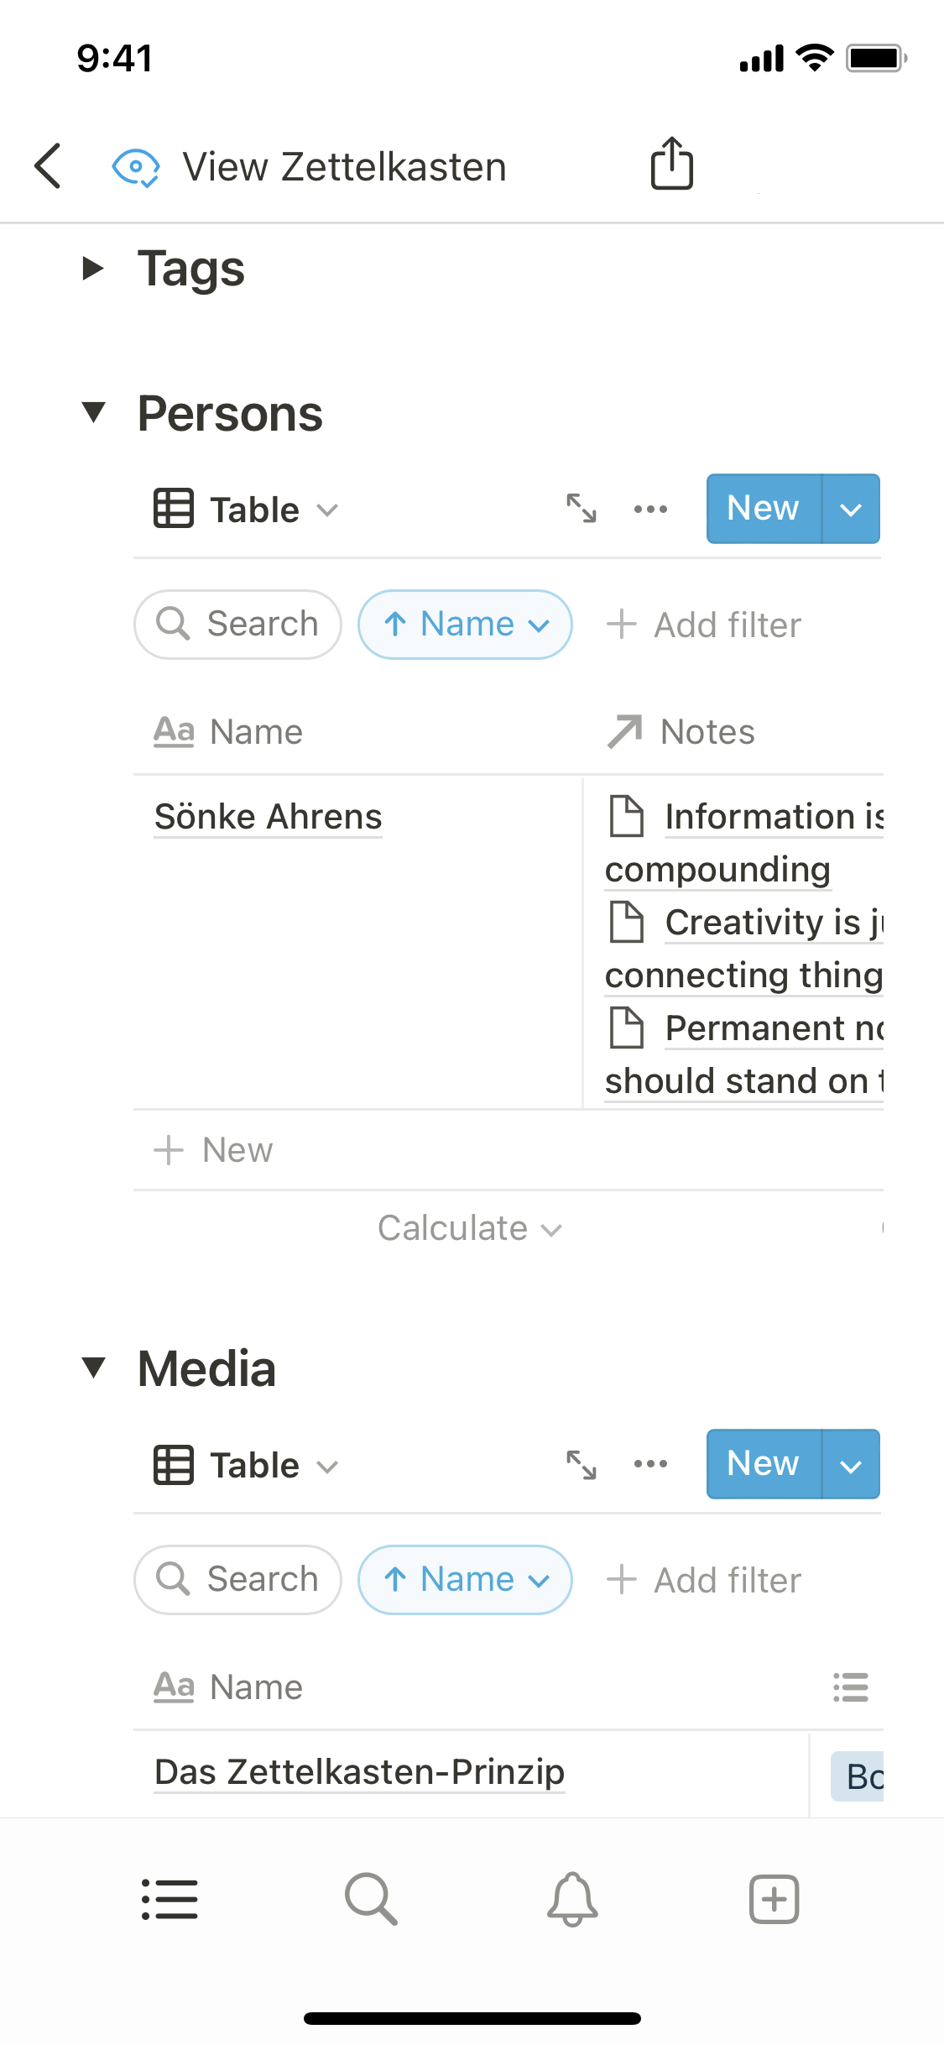
Task: Collapse the Media toggle section
Action: (93, 1368)
